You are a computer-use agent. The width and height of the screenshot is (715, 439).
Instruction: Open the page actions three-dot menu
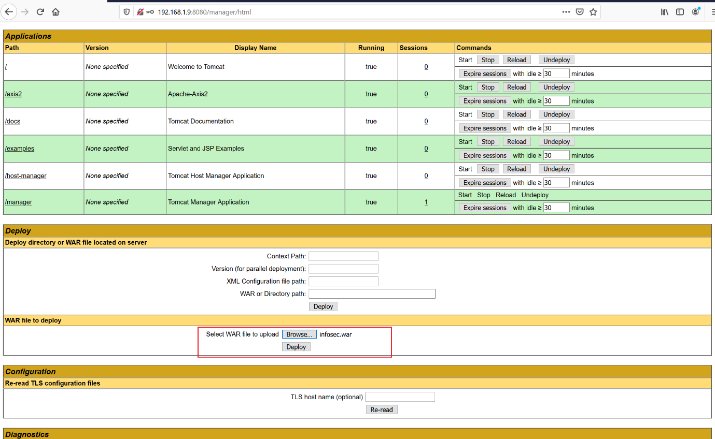tap(566, 12)
